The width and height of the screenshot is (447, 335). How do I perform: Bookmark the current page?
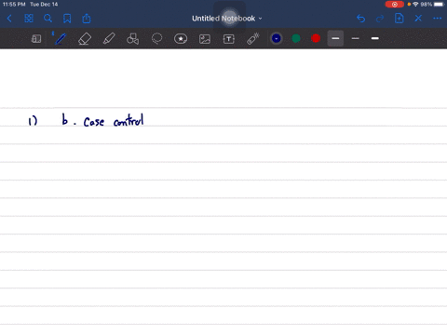click(67, 19)
